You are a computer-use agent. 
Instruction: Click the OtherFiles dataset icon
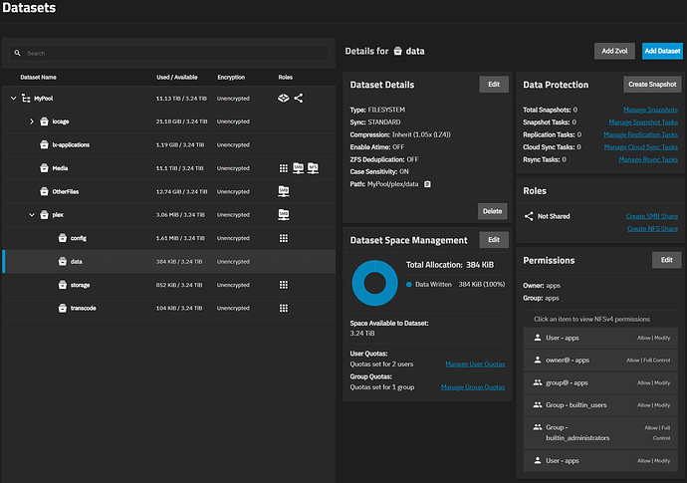click(44, 191)
